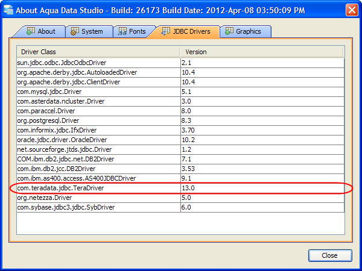Open the System tab
362x271 pixels.
(x=89, y=31)
